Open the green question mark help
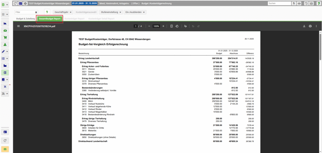 point(319,3)
